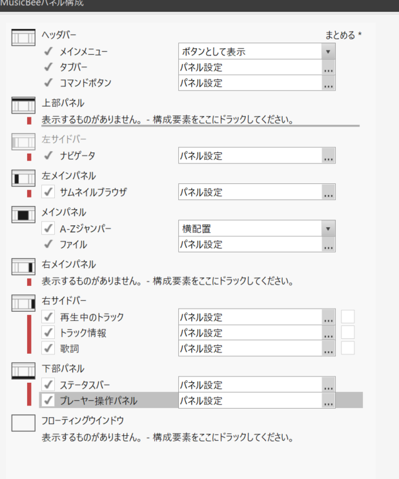Open the メインメニュー display mode dropdown
The height and width of the screenshot is (479, 399).
coord(328,52)
